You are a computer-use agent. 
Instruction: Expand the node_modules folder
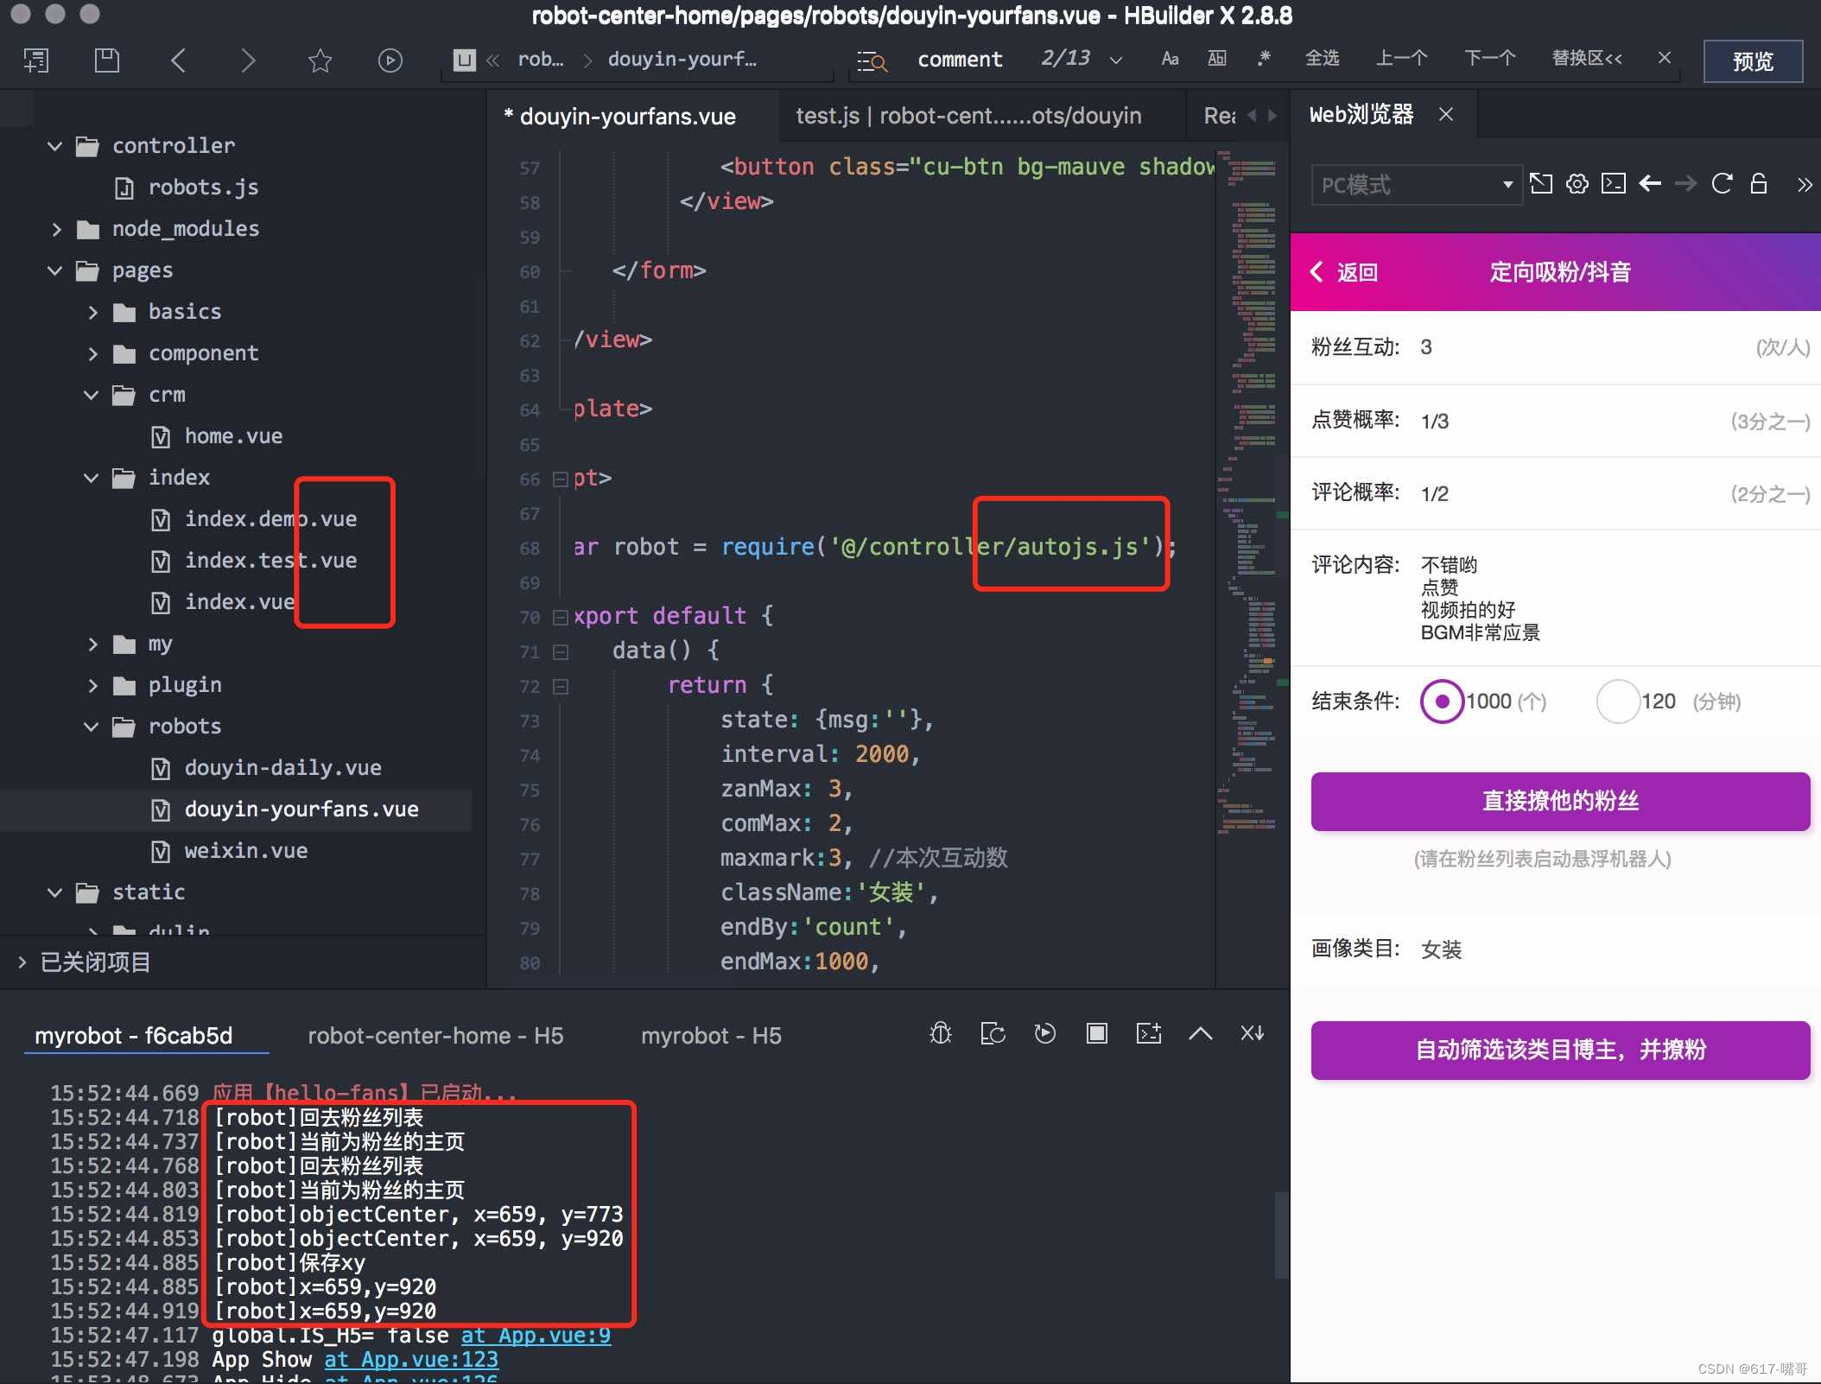[57, 229]
